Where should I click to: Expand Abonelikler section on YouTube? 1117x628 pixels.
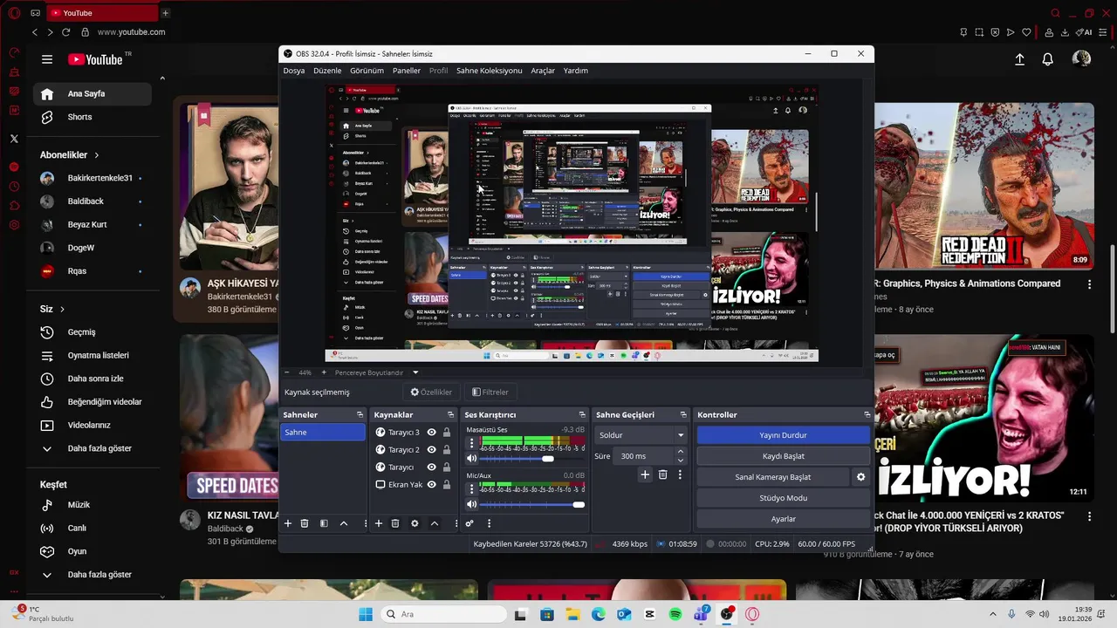pos(70,154)
